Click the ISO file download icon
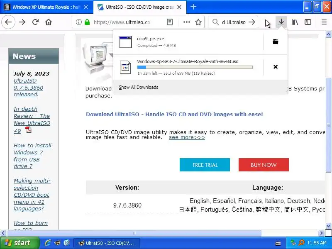This screenshot has height=249, width=332. 125,67
